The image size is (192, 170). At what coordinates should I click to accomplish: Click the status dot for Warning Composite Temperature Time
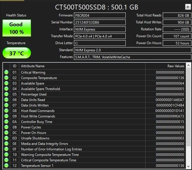(6, 154)
